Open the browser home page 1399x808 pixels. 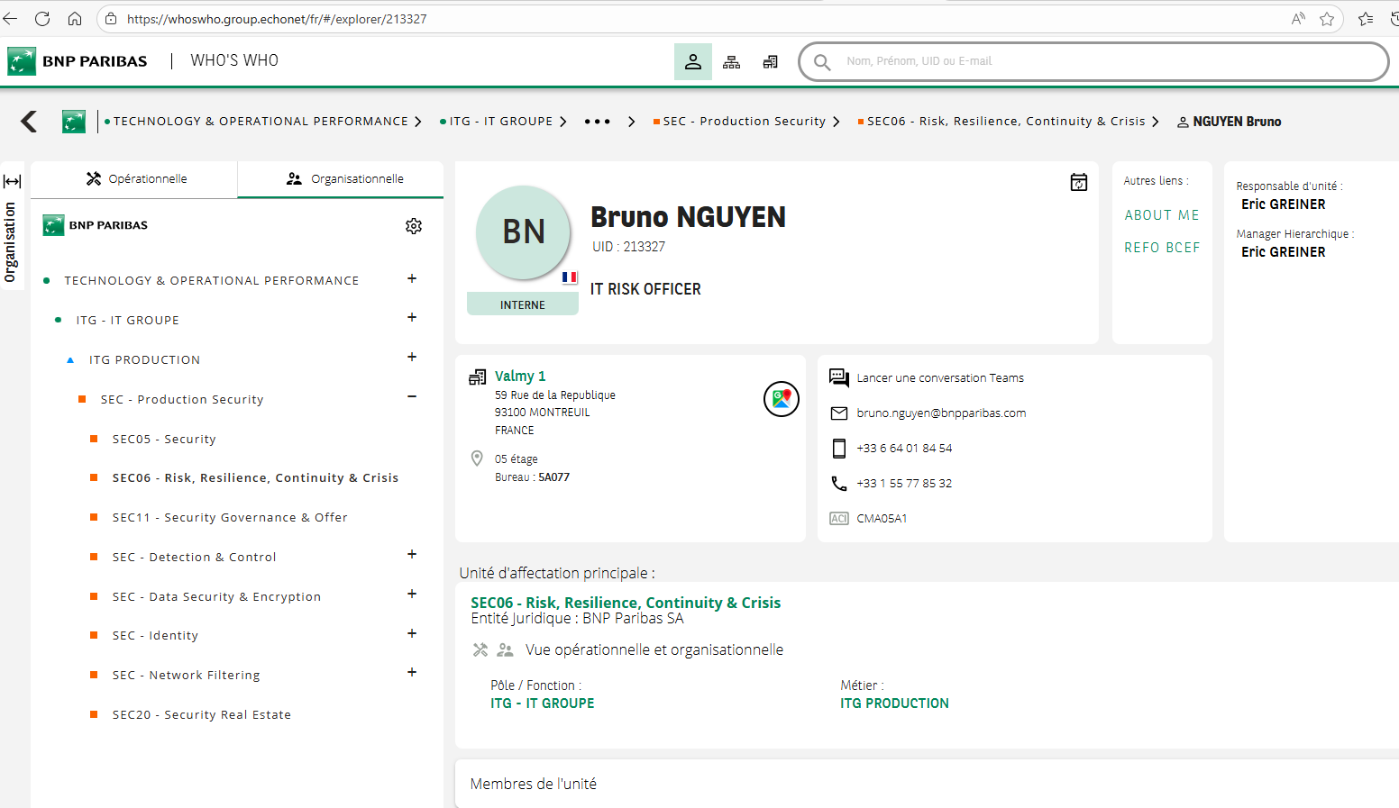point(75,18)
